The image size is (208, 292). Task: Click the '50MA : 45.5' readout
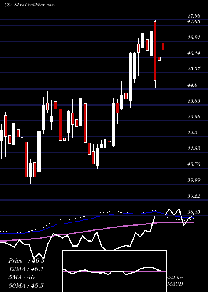pyautogui.click(x=26, y=285)
